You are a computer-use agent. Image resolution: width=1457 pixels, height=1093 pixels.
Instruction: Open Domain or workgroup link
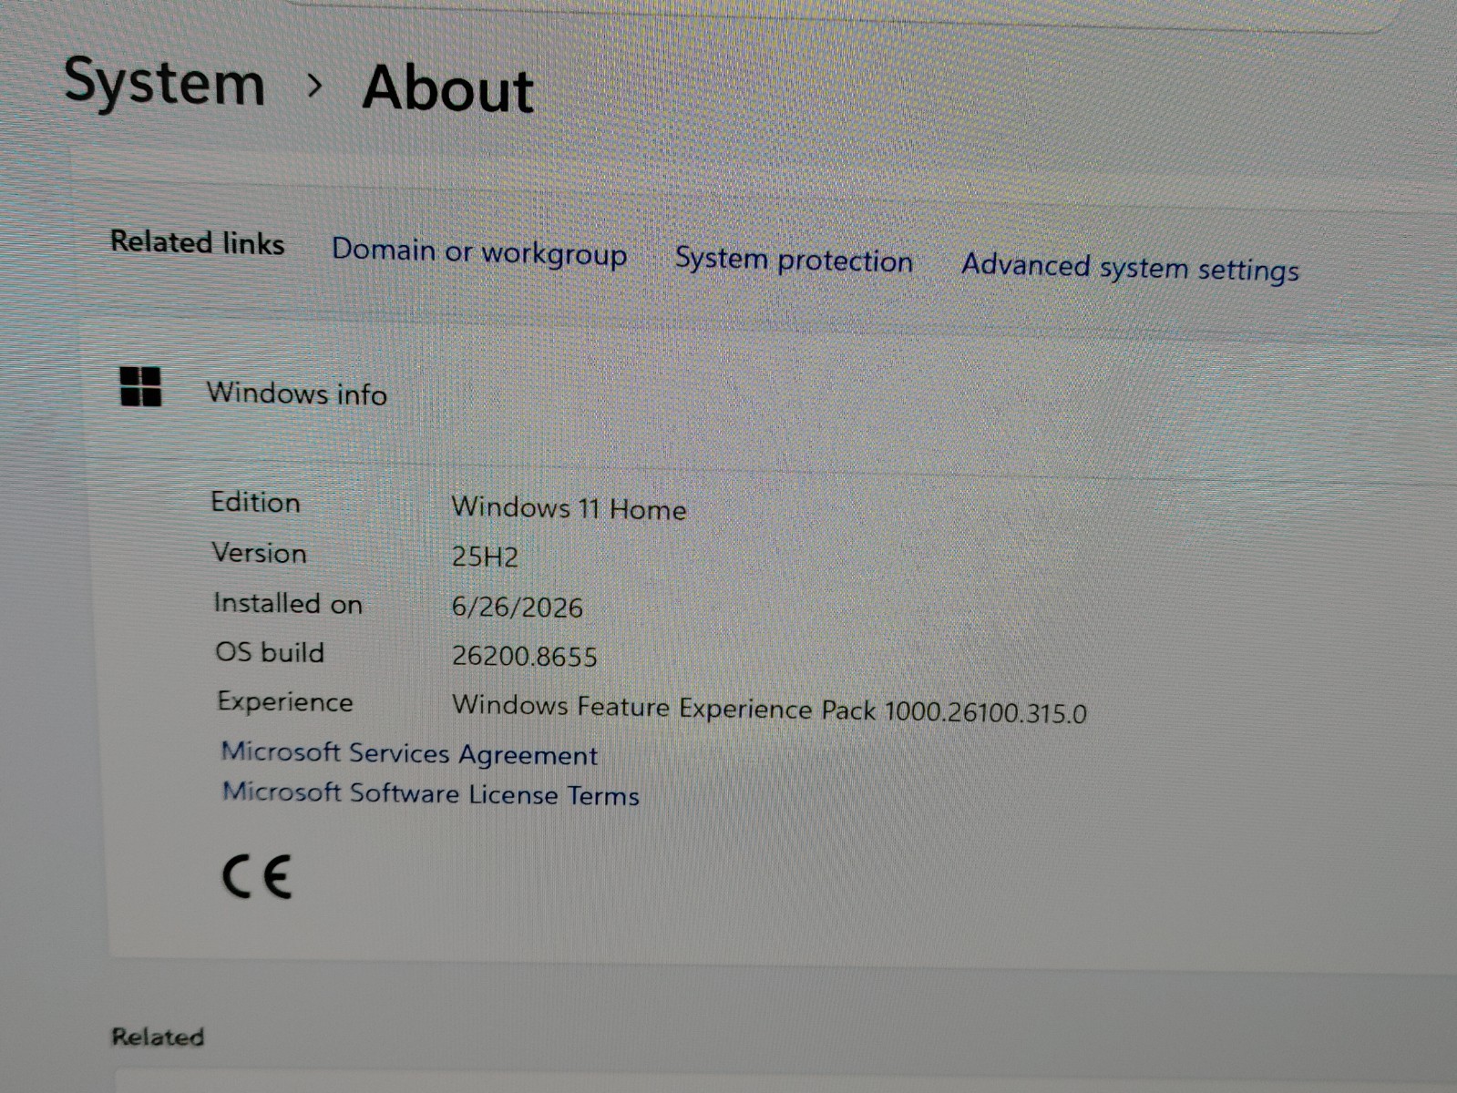pyautogui.click(x=479, y=251)
